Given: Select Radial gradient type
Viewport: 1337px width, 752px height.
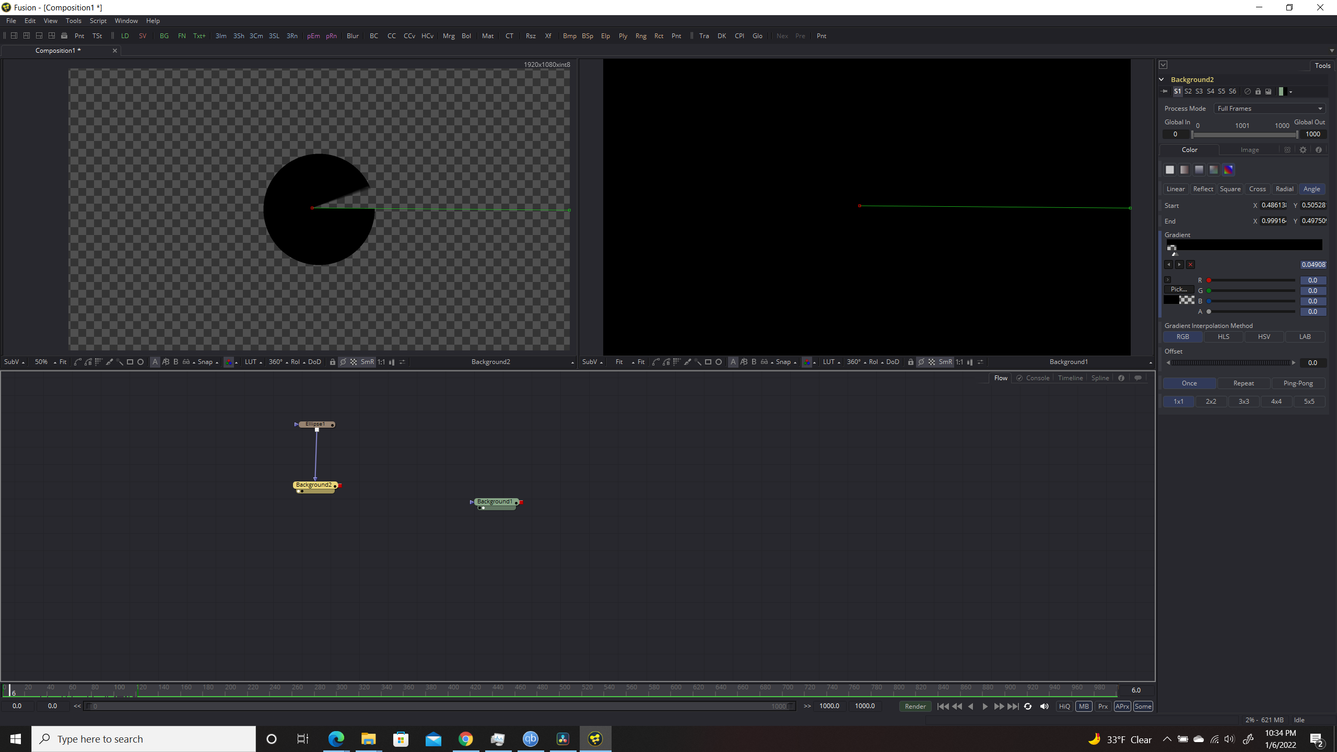Looking at the screenshot, I should coord(1285,189).
